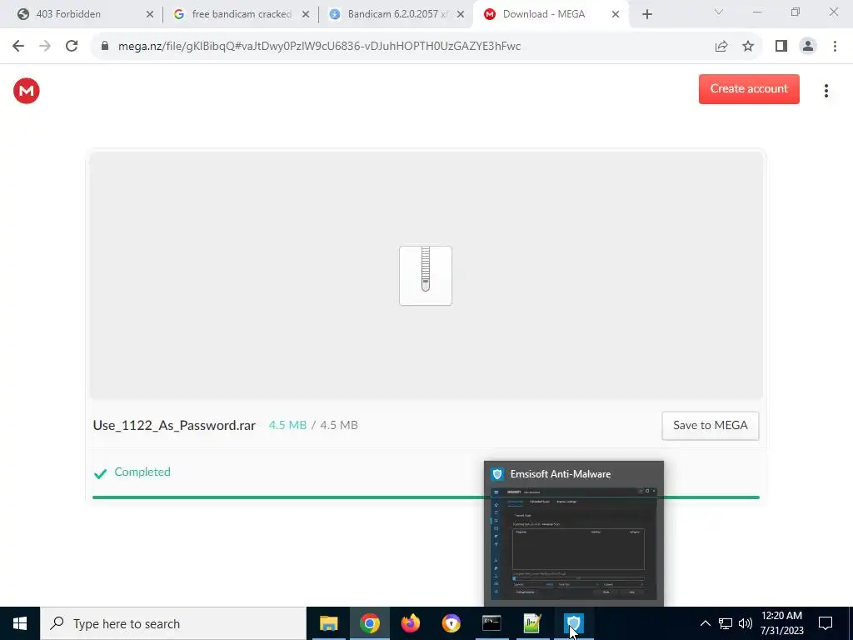The width and height of the screenshot is (853, 640).
Task: Reload the current page
Action: [72, 47]
